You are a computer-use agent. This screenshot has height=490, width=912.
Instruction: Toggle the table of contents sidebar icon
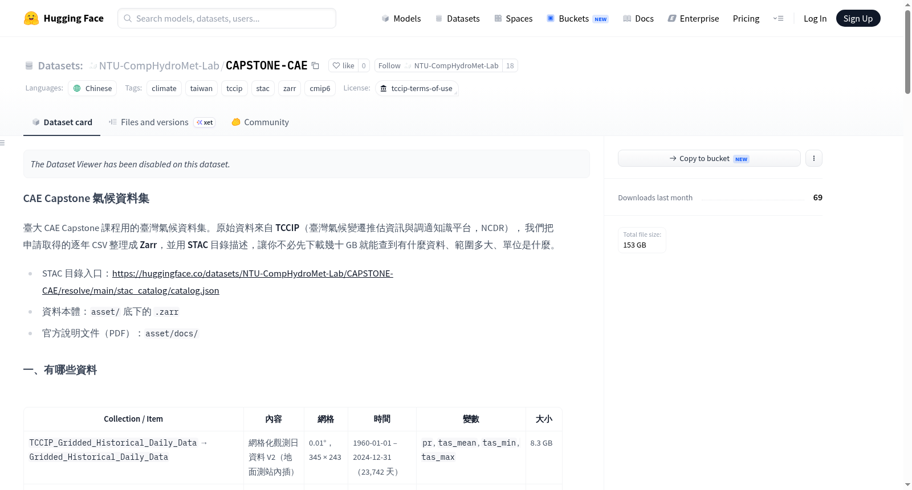pyautogui.click(x=3, y=143)
